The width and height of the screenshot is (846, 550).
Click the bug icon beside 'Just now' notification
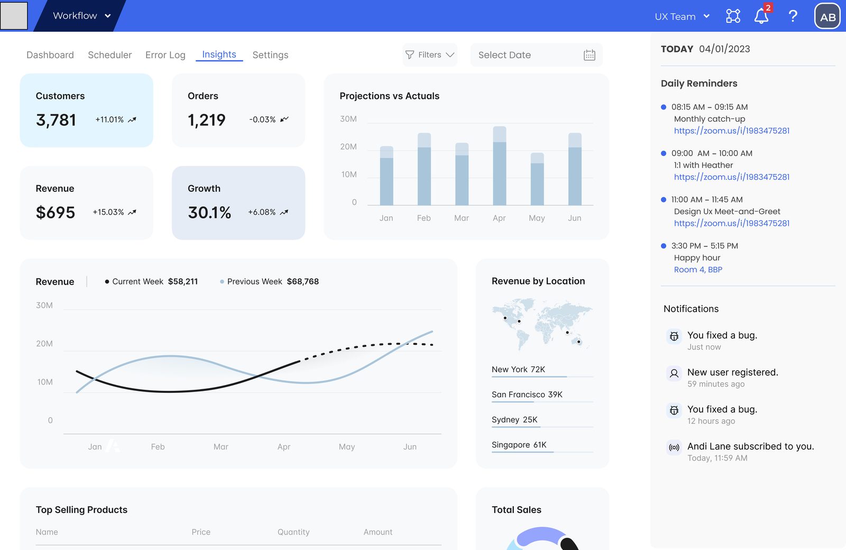674,336
